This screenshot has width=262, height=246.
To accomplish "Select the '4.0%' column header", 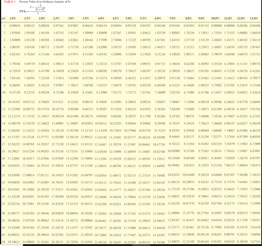I will 101,18.
